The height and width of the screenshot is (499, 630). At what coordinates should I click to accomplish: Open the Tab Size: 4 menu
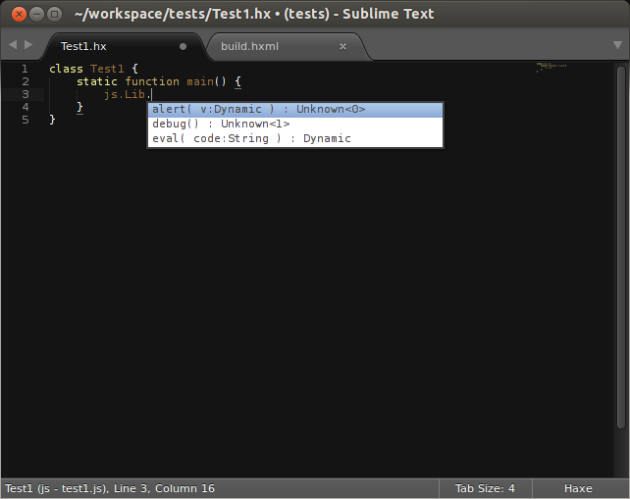485,488
